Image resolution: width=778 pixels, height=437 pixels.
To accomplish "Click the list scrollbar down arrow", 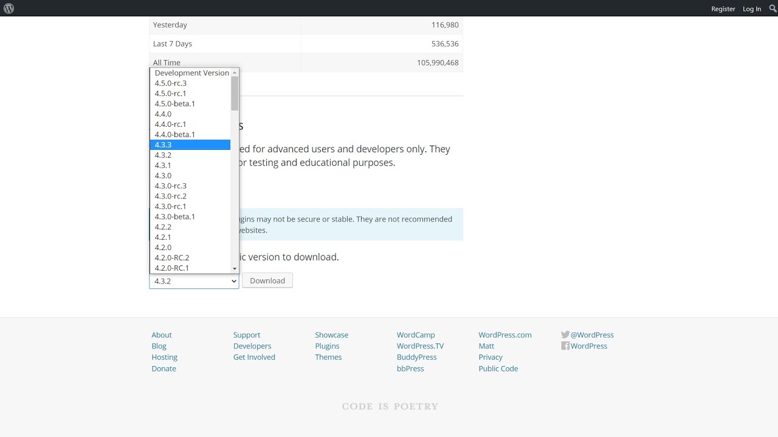I will tap(235, 268).
